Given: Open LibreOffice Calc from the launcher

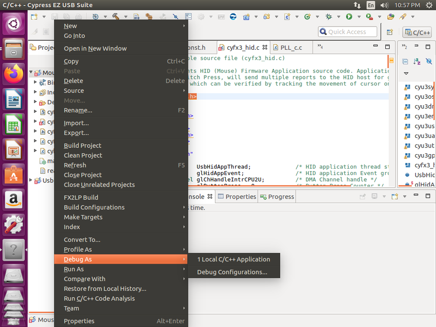Looking at the screenshot, I should 14,124.
